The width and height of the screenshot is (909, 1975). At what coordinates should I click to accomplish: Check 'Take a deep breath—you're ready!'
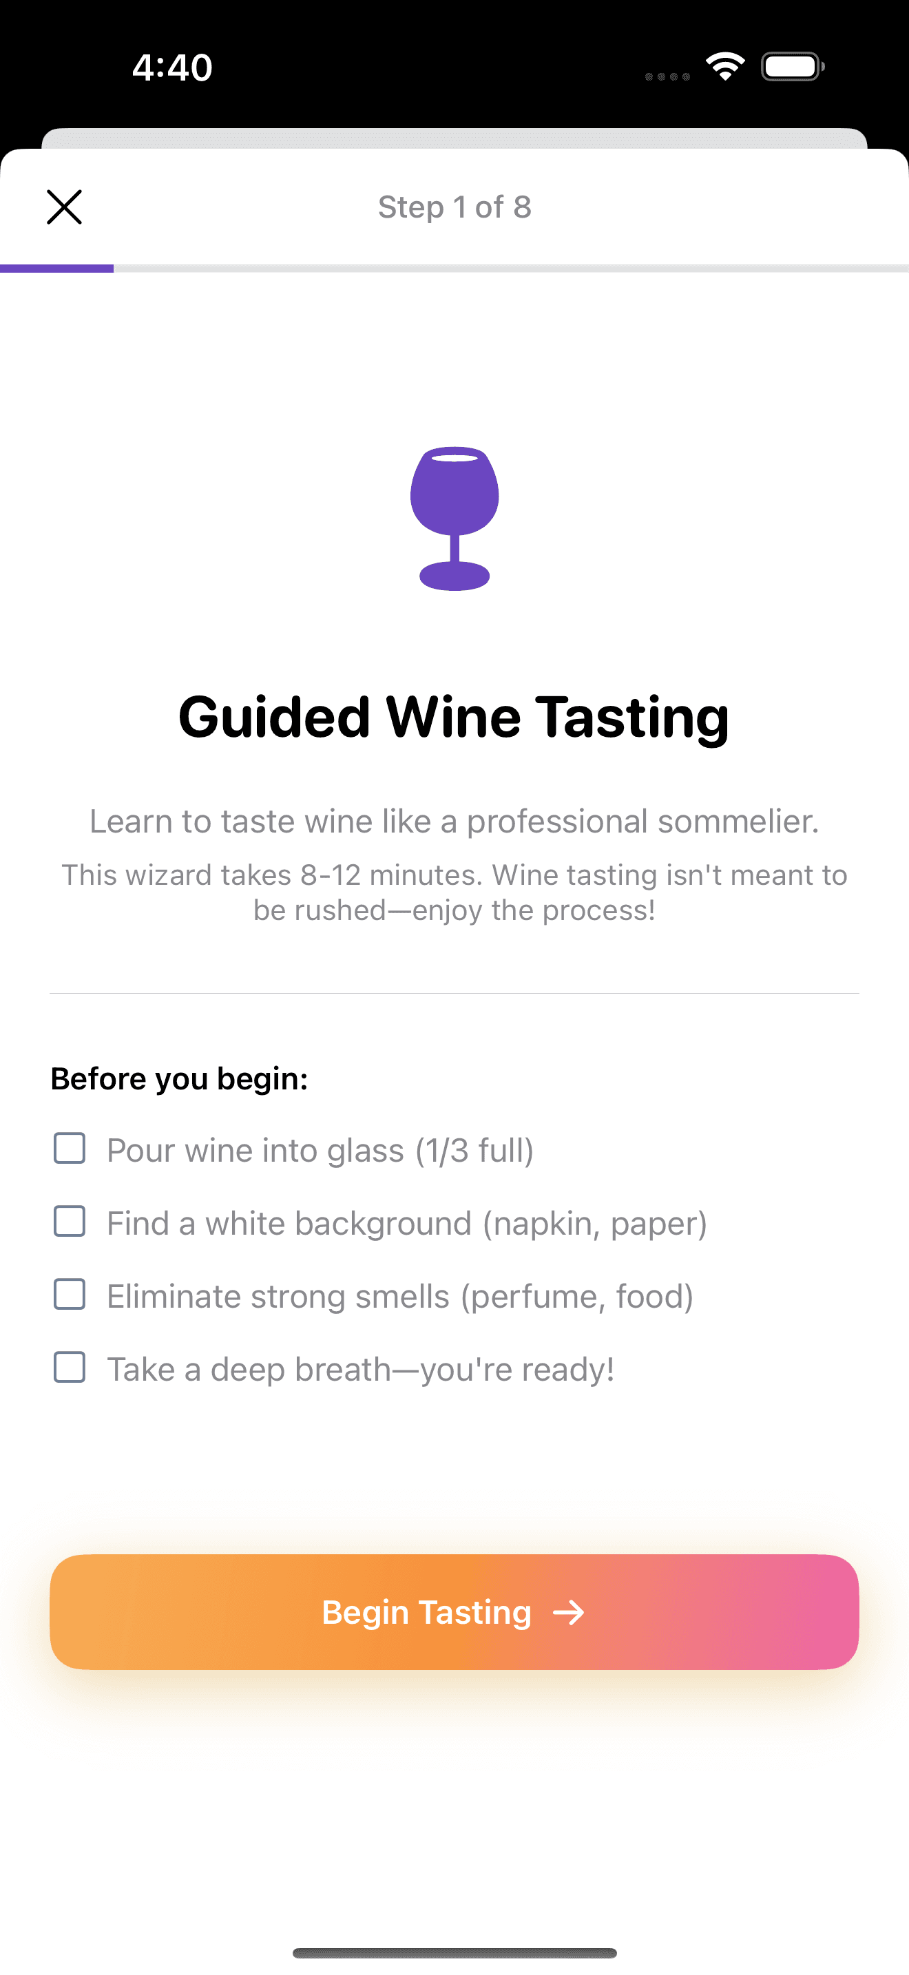coord(69,1368)
